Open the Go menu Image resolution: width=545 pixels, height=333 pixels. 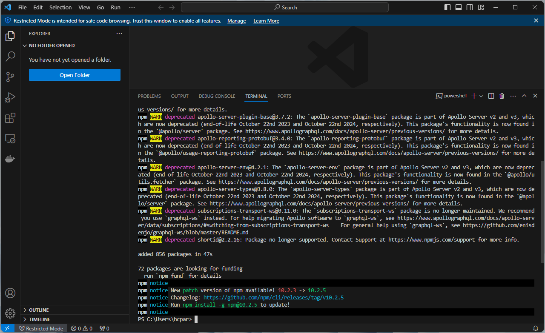coord(100,7)
